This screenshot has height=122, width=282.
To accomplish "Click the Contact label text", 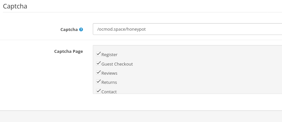I will [x=109, y=92].
